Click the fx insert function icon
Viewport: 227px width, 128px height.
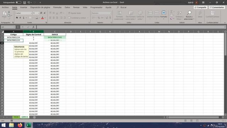pyautogui.click(x=33, y=27)
